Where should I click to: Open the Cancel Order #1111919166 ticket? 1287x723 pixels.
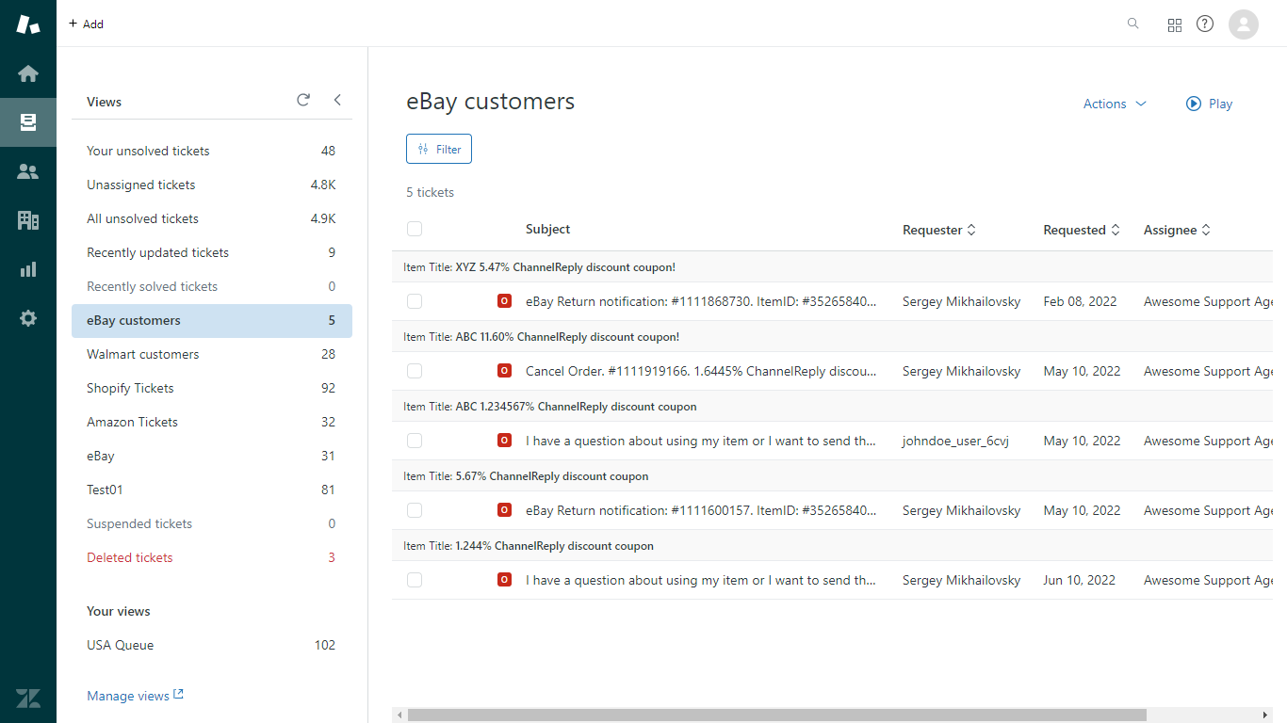[x=701, y=371]
